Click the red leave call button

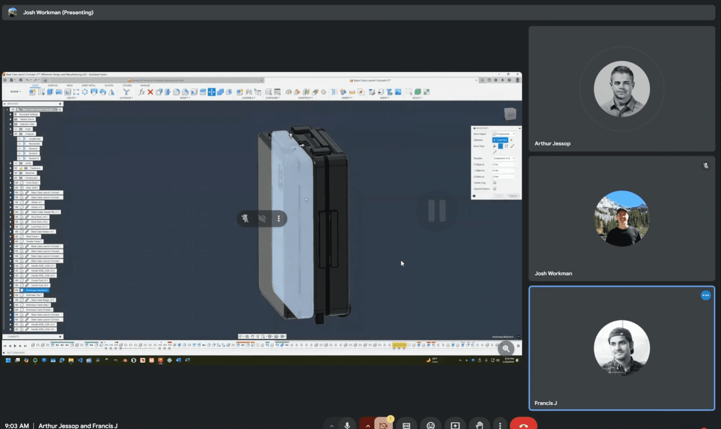tap(523, 425)
